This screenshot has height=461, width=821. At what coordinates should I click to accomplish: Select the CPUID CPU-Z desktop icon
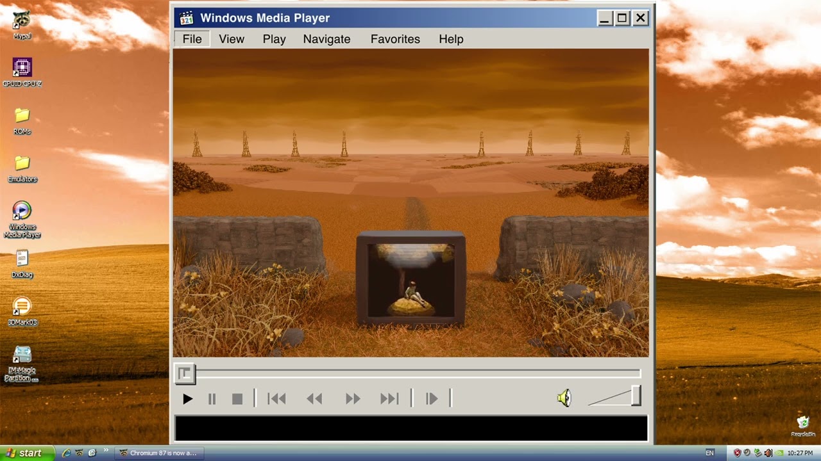point(22,72)
